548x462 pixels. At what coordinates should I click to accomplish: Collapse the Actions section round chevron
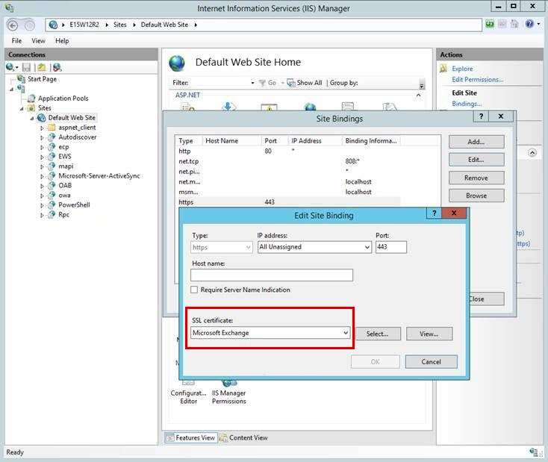tap(532, 153)
